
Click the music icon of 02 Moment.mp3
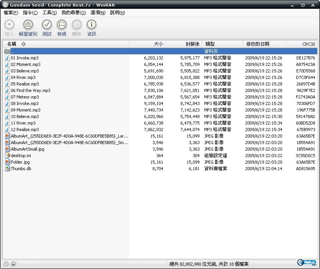click(x=7, y=64)
